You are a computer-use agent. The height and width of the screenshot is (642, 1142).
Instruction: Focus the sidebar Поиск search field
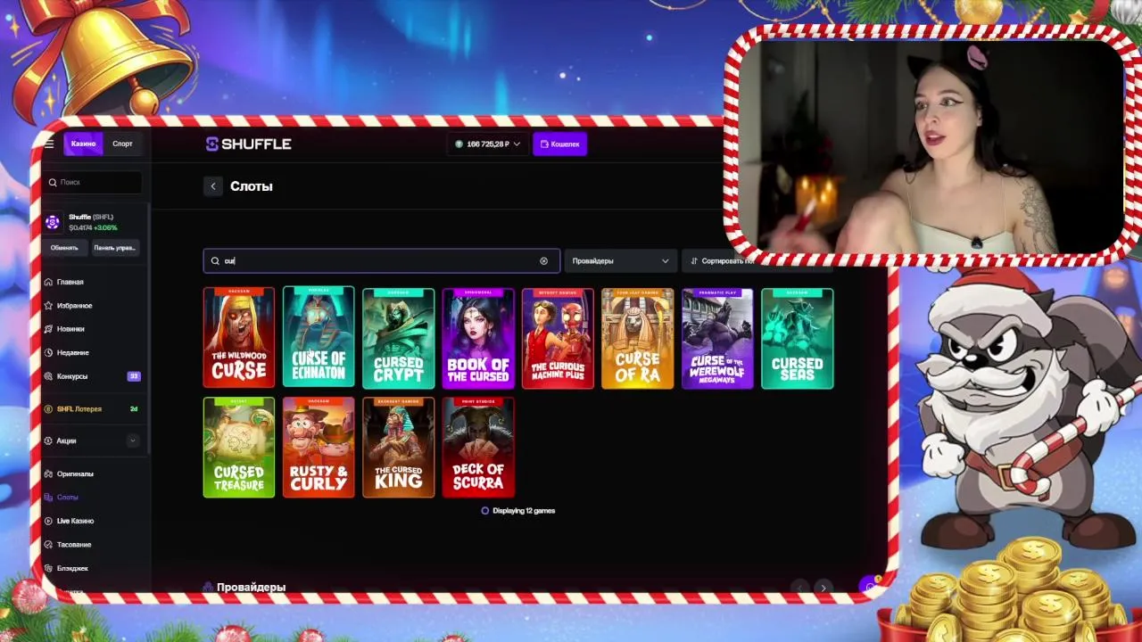point(95,182)
